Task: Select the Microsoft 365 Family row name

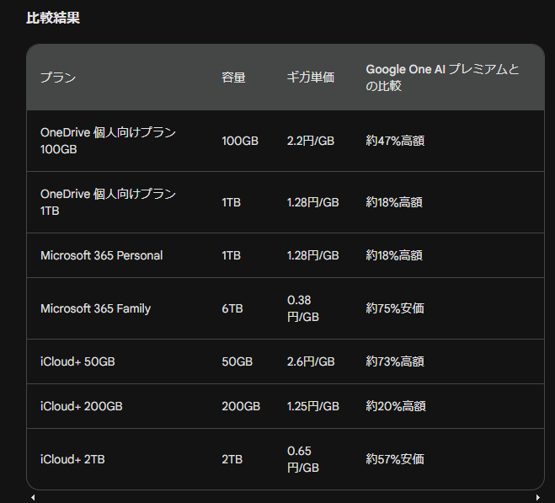Action: point(95,308)
